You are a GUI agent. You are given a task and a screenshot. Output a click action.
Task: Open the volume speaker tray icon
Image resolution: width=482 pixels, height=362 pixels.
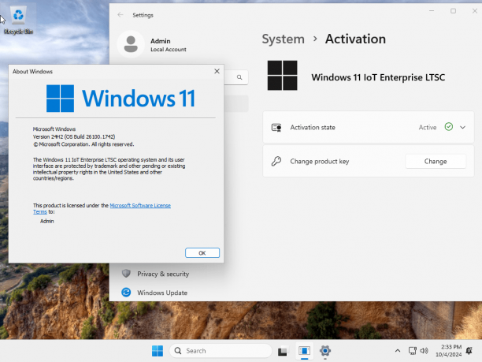point(424,351)
